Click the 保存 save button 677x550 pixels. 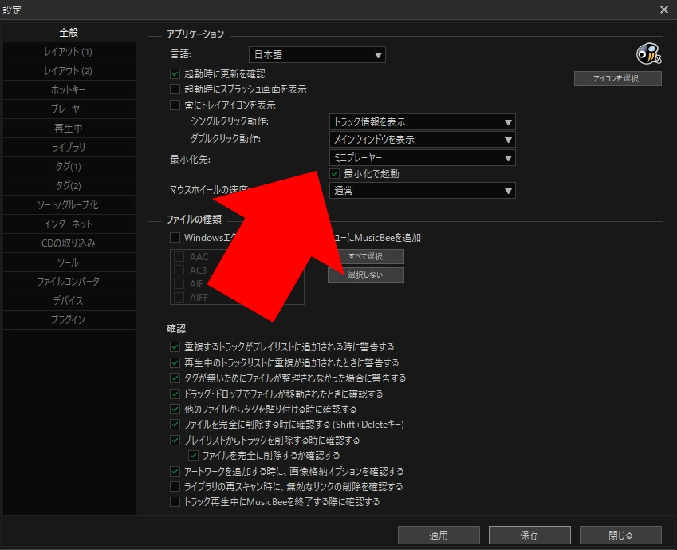coord(529,535)
